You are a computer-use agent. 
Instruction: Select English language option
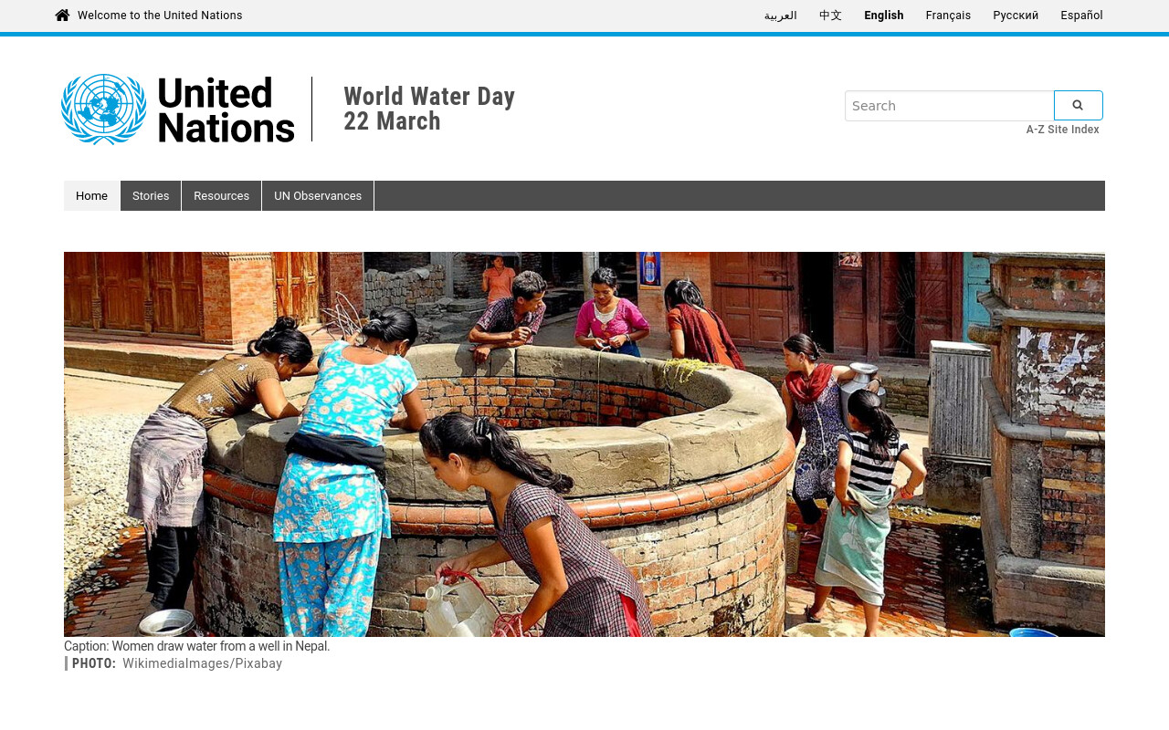(x=884, y=16)
